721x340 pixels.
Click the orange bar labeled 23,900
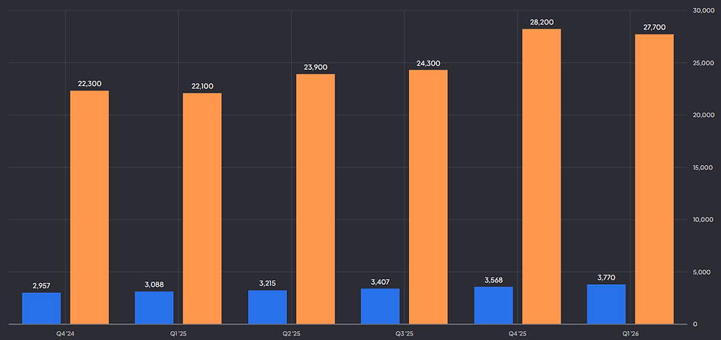point(316,199)
